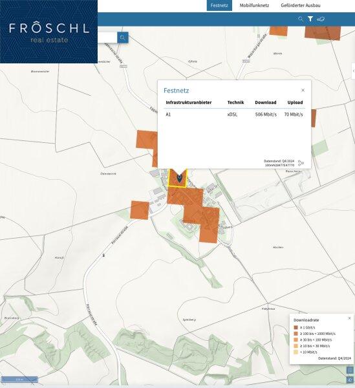
Task: Click the address search input field
Action: coord(107,38)
